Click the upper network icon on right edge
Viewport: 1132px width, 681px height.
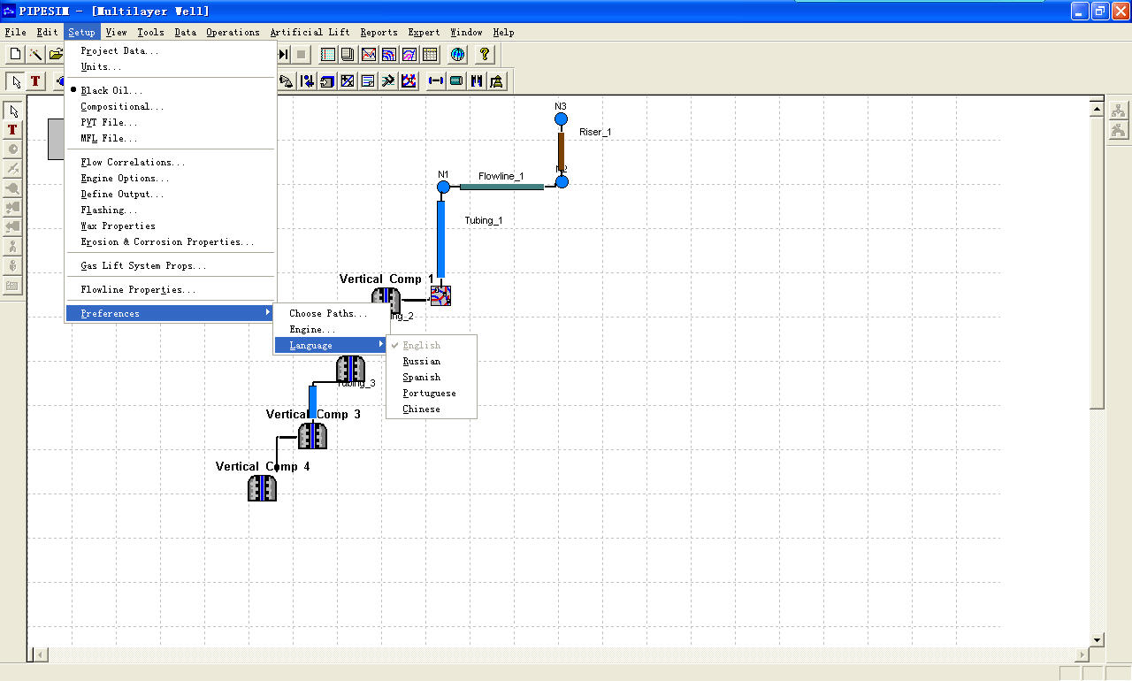(x=1119, y=111)
